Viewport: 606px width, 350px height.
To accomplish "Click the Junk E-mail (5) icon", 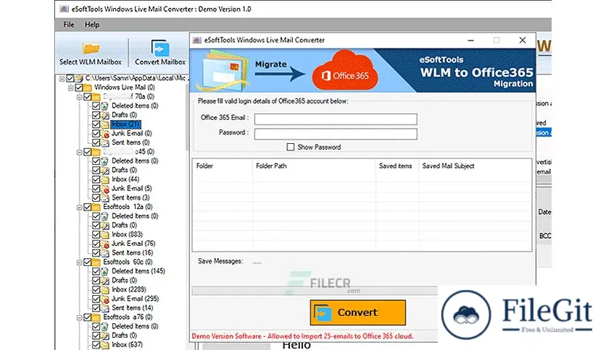I will click(105, 189).
